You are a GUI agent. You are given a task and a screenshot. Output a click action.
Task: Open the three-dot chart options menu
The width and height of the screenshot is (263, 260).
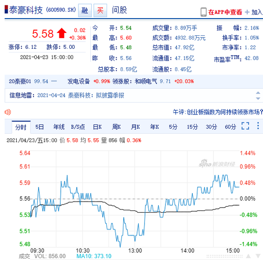[258, 126]
